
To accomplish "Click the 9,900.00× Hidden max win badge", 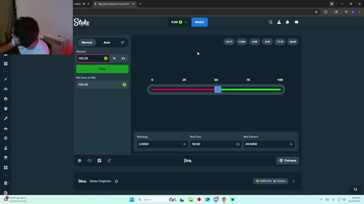I will [x=271, y=181].
